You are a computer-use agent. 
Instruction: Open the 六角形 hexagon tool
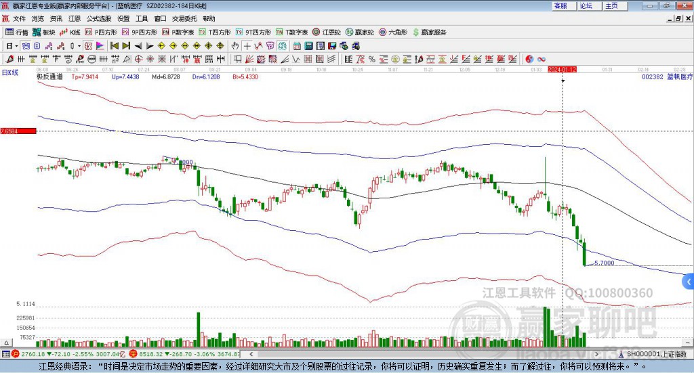[x=392, y=32]
